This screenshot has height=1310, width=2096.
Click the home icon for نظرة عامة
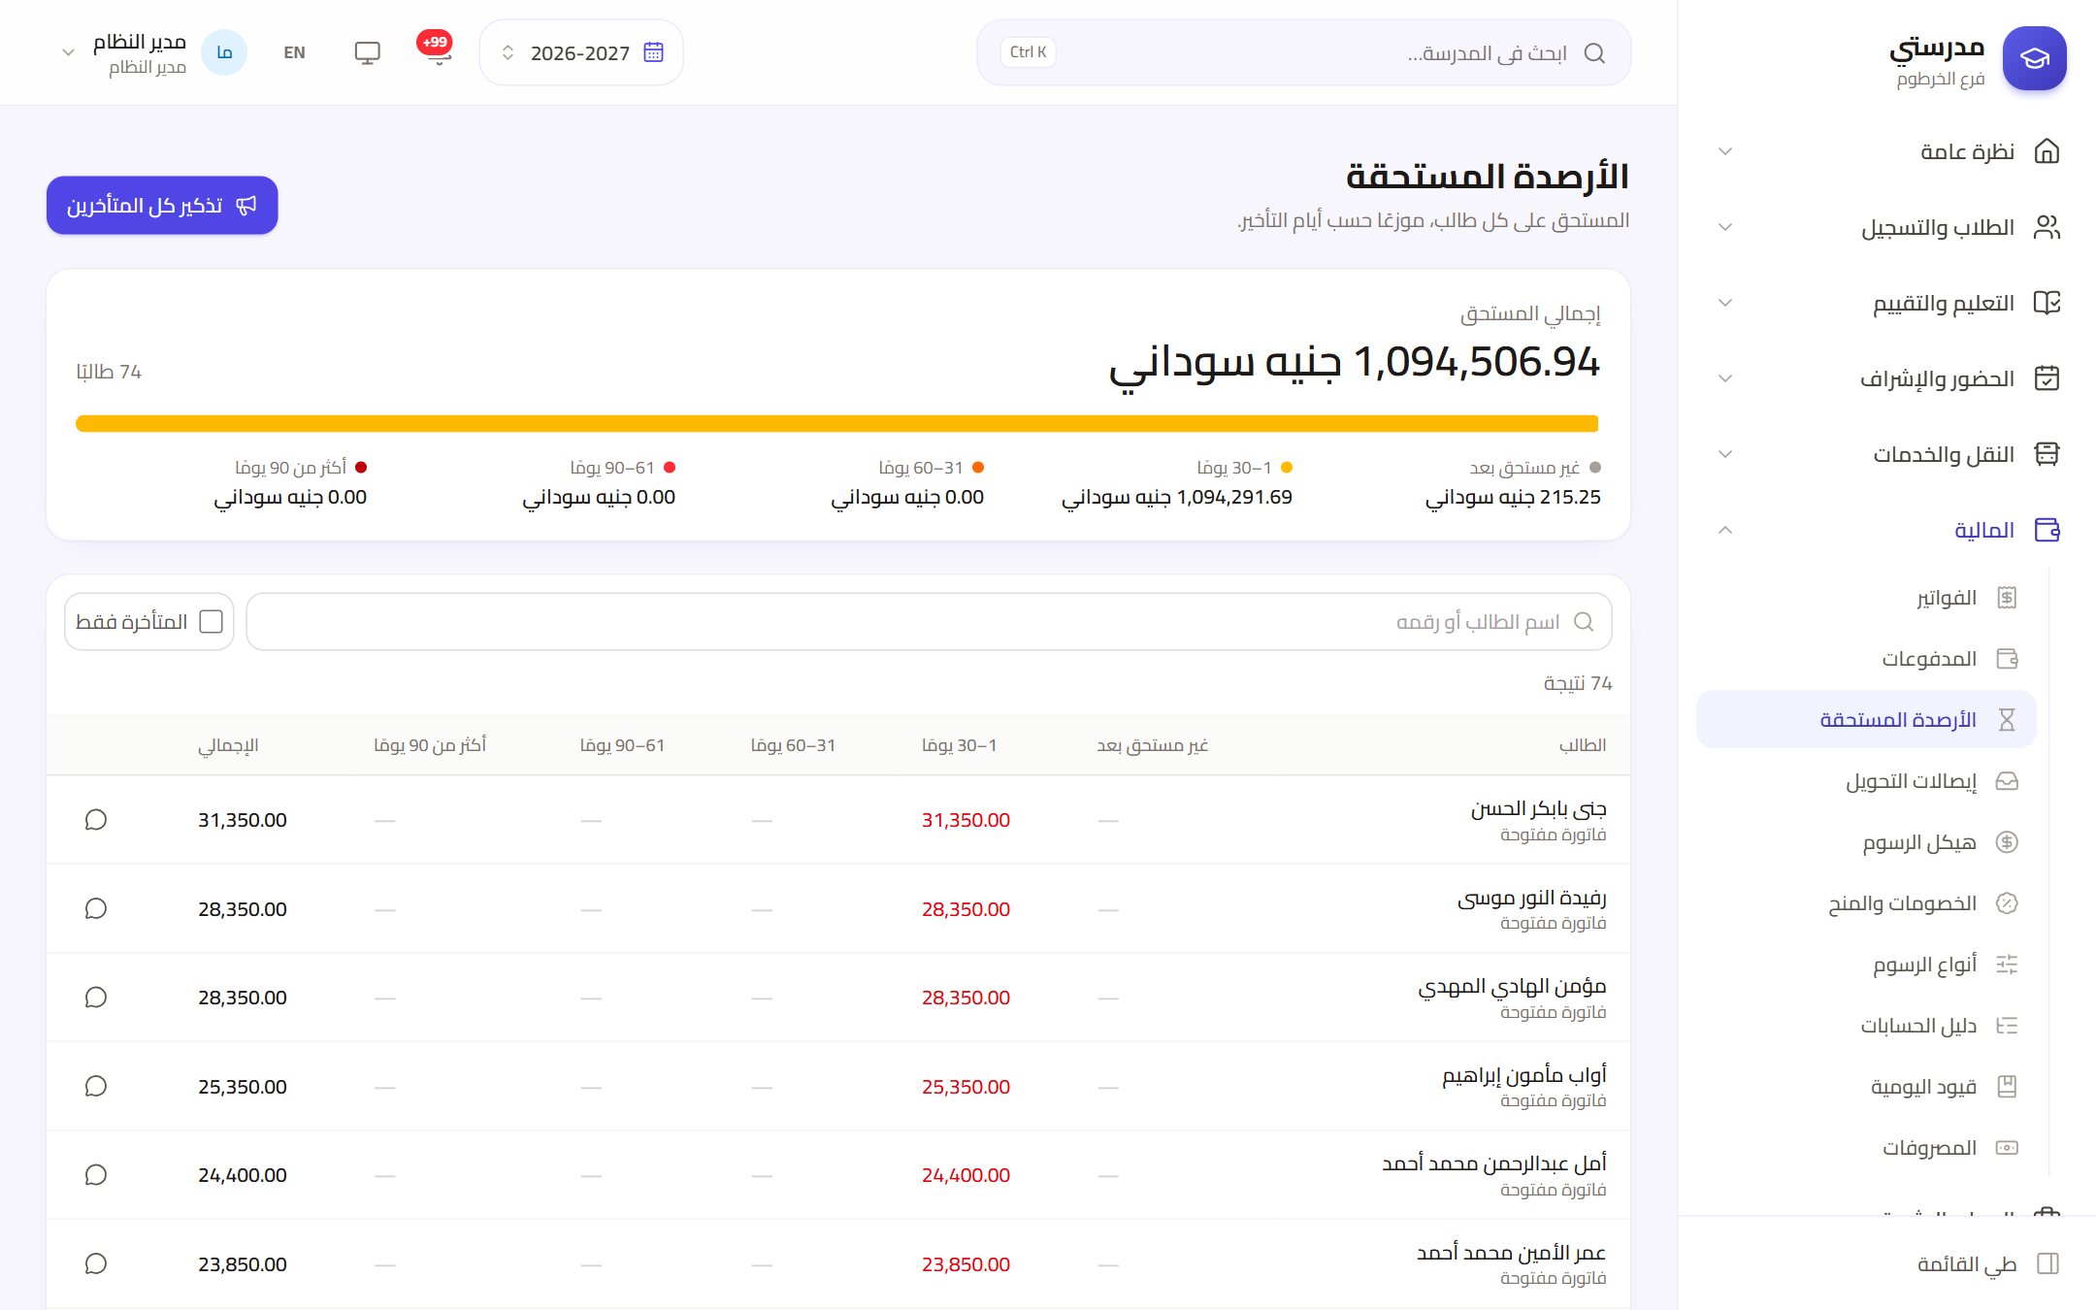2047,151
